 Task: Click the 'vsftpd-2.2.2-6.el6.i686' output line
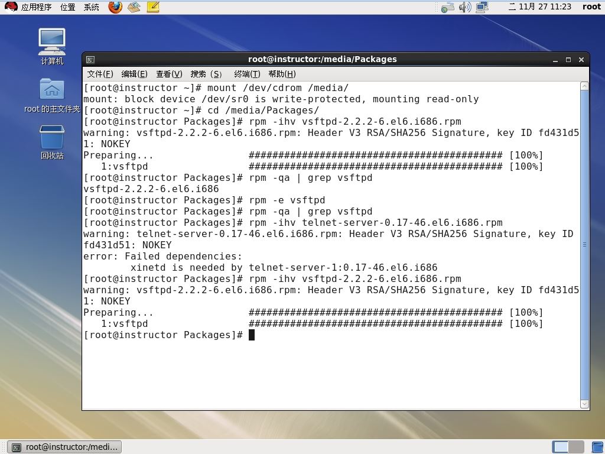(151, 189)
